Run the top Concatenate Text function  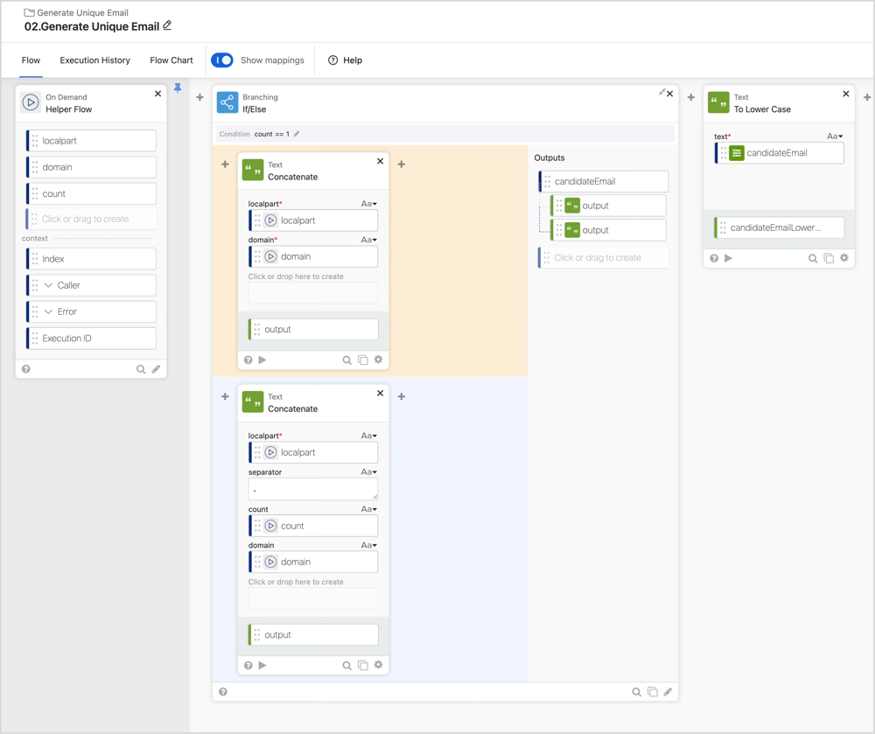coord(262,360)
